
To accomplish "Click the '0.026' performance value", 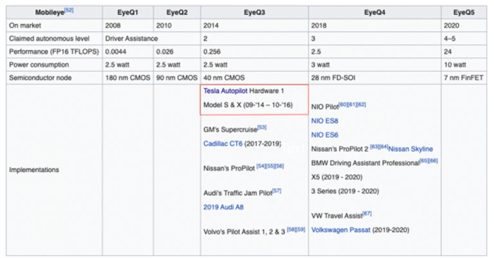I will [x=165, y=51].
